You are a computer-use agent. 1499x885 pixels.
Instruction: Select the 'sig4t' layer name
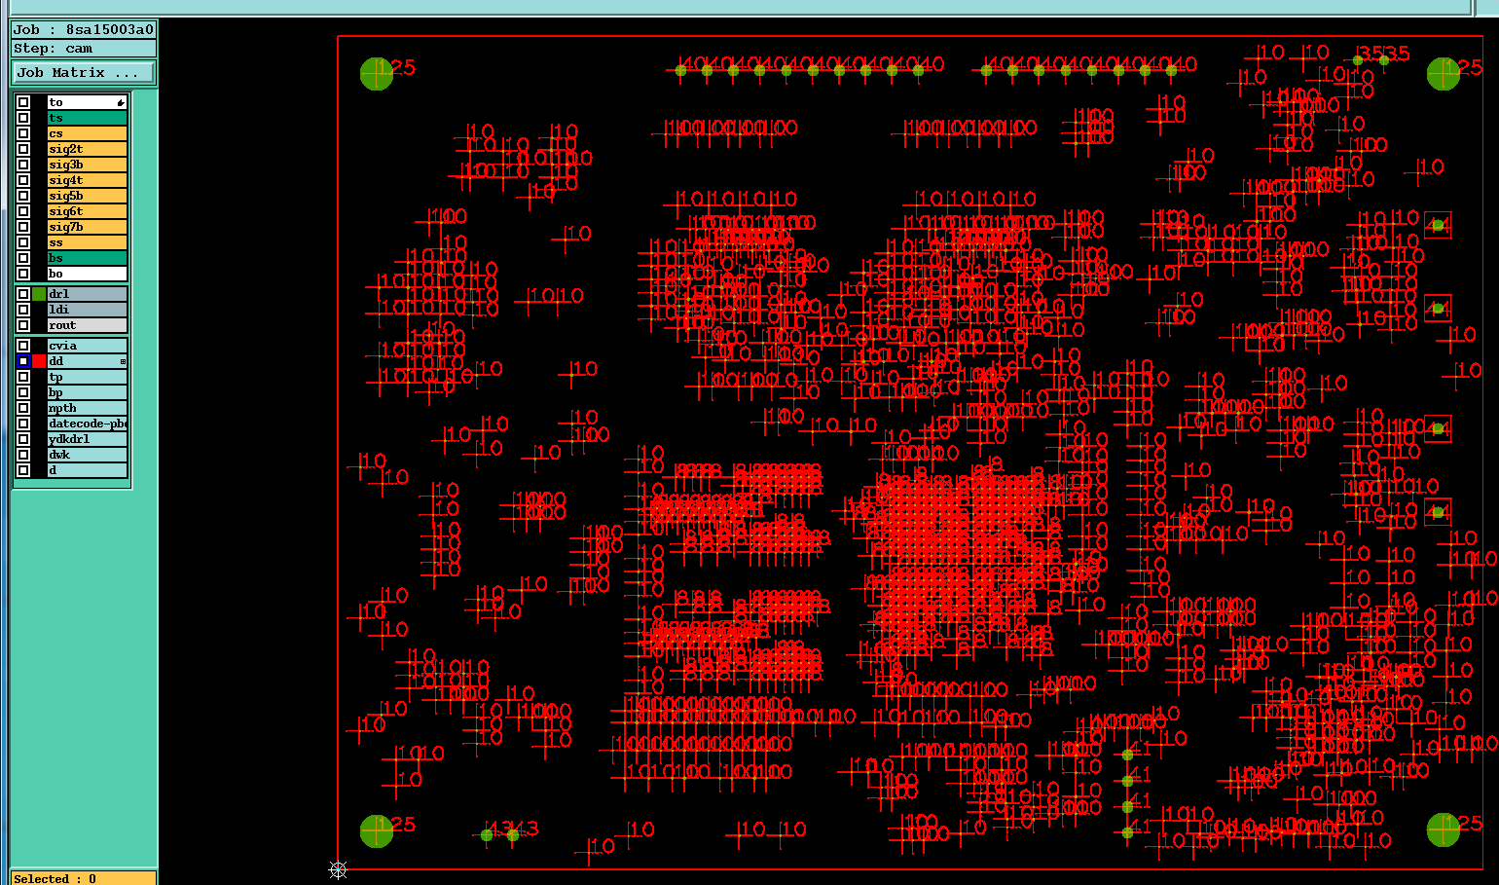coord(88,180)
